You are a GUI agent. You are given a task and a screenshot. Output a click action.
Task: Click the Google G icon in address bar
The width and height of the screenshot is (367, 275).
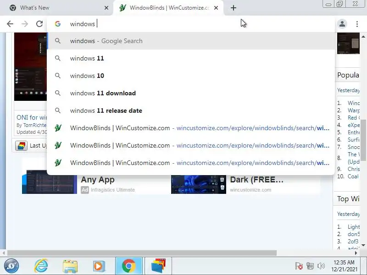pyautogui.click(x=58, y=24)
